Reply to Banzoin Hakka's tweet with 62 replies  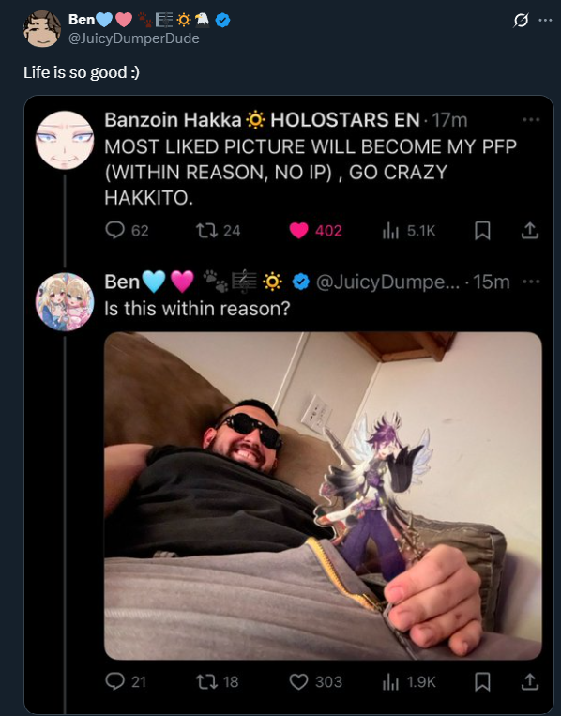pyautogui.click(x=127, y=231)
